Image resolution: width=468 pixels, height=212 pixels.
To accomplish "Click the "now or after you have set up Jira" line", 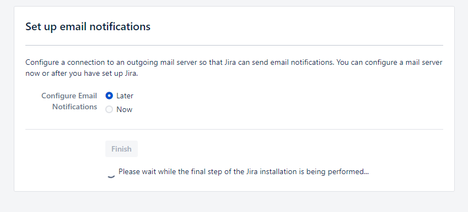I will click(82, 74).
